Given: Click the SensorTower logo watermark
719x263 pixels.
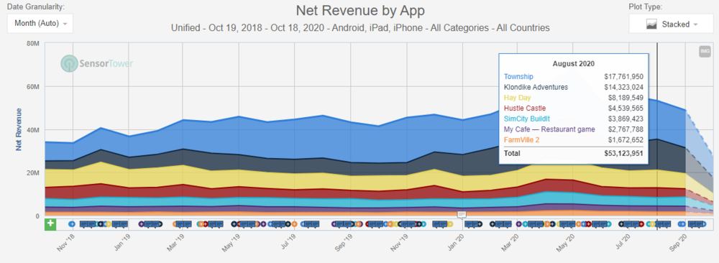Looking at the screenshot, I should click(97, 64).
